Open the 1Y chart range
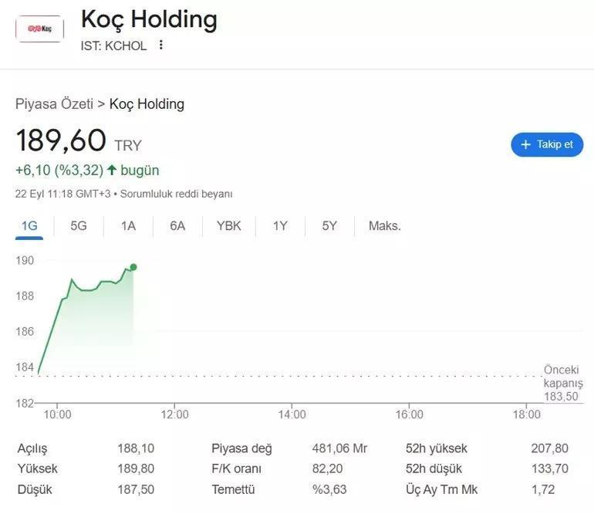Image resolution: width=594 pixels, height=514 pixels. 280,226
